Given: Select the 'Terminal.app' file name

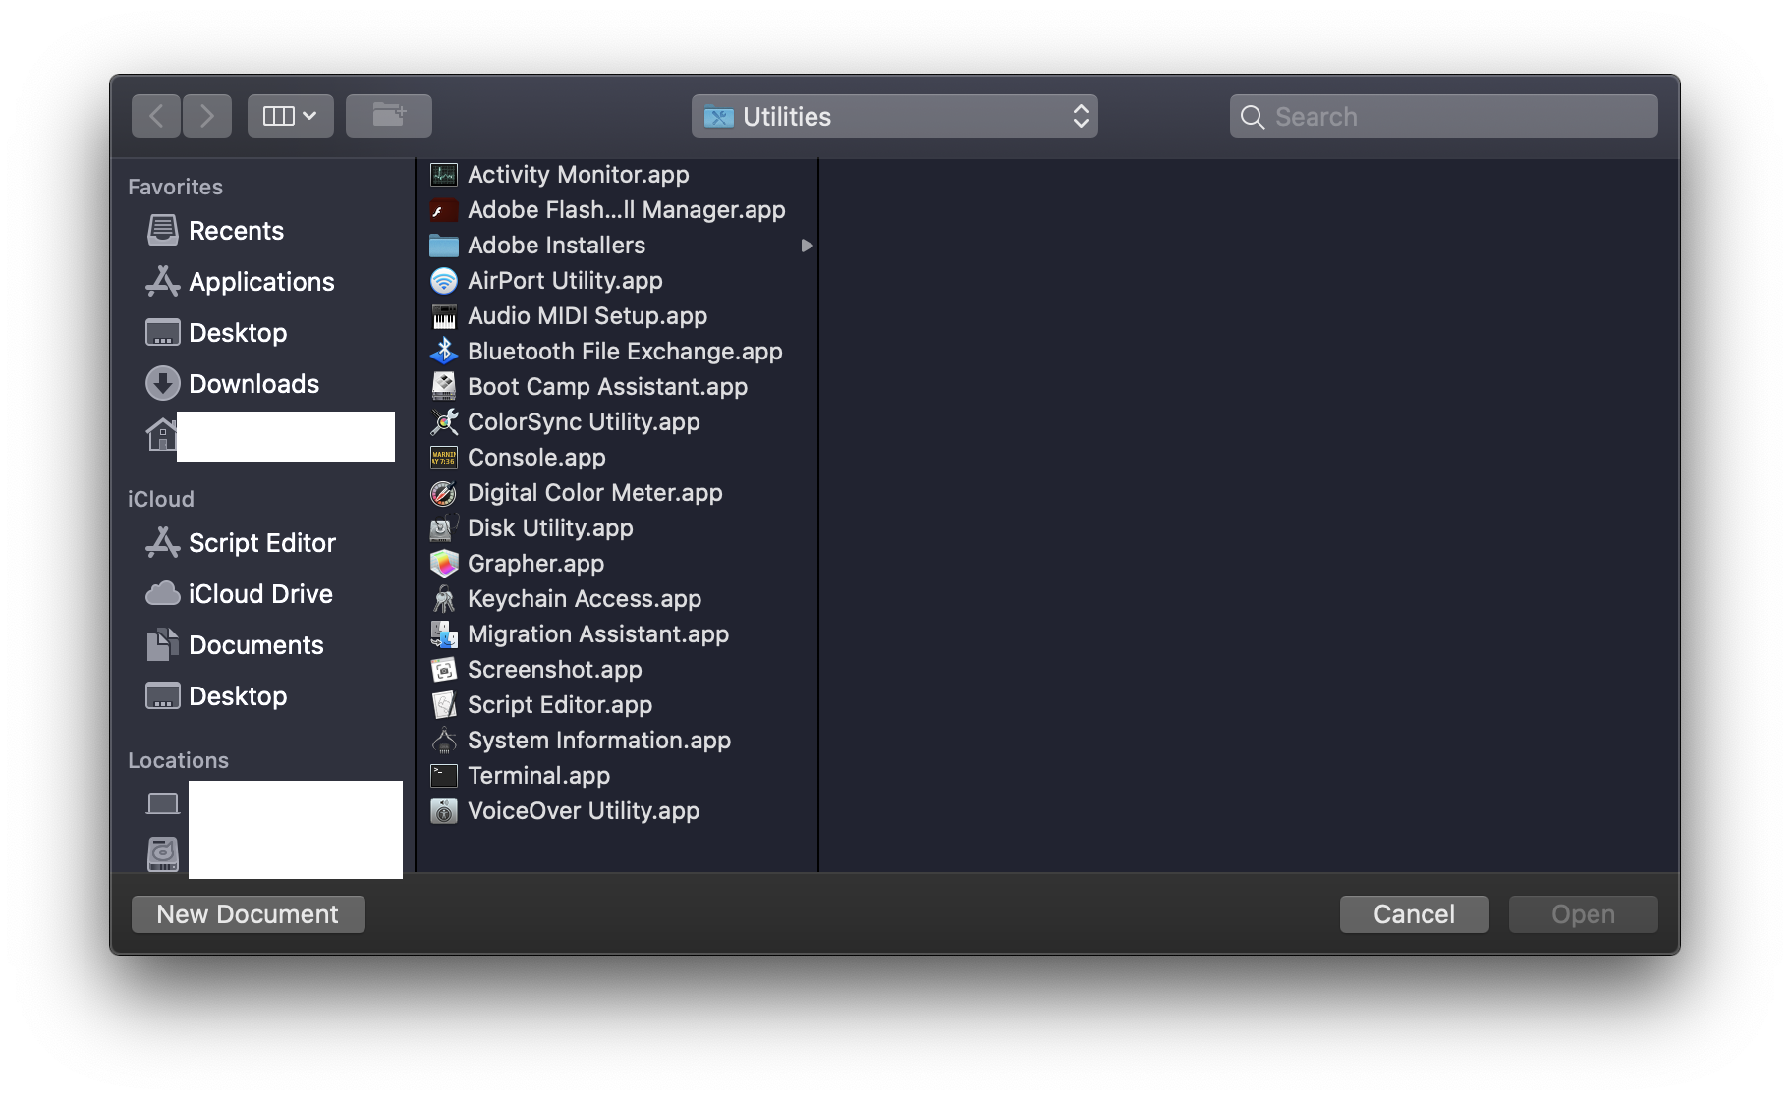Looking at the screenshot, I should pyautogui.click(x=539, y=776).
